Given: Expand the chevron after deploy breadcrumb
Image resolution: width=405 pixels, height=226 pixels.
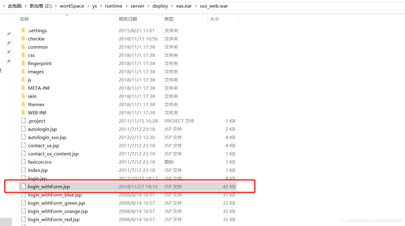Looking at the screenshot, I should pos(172,6).
